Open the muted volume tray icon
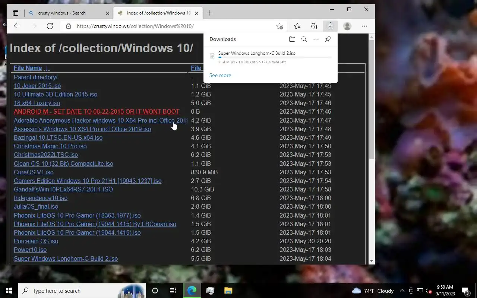The height and width of the screenshot is (298, 477). point(429,291)
